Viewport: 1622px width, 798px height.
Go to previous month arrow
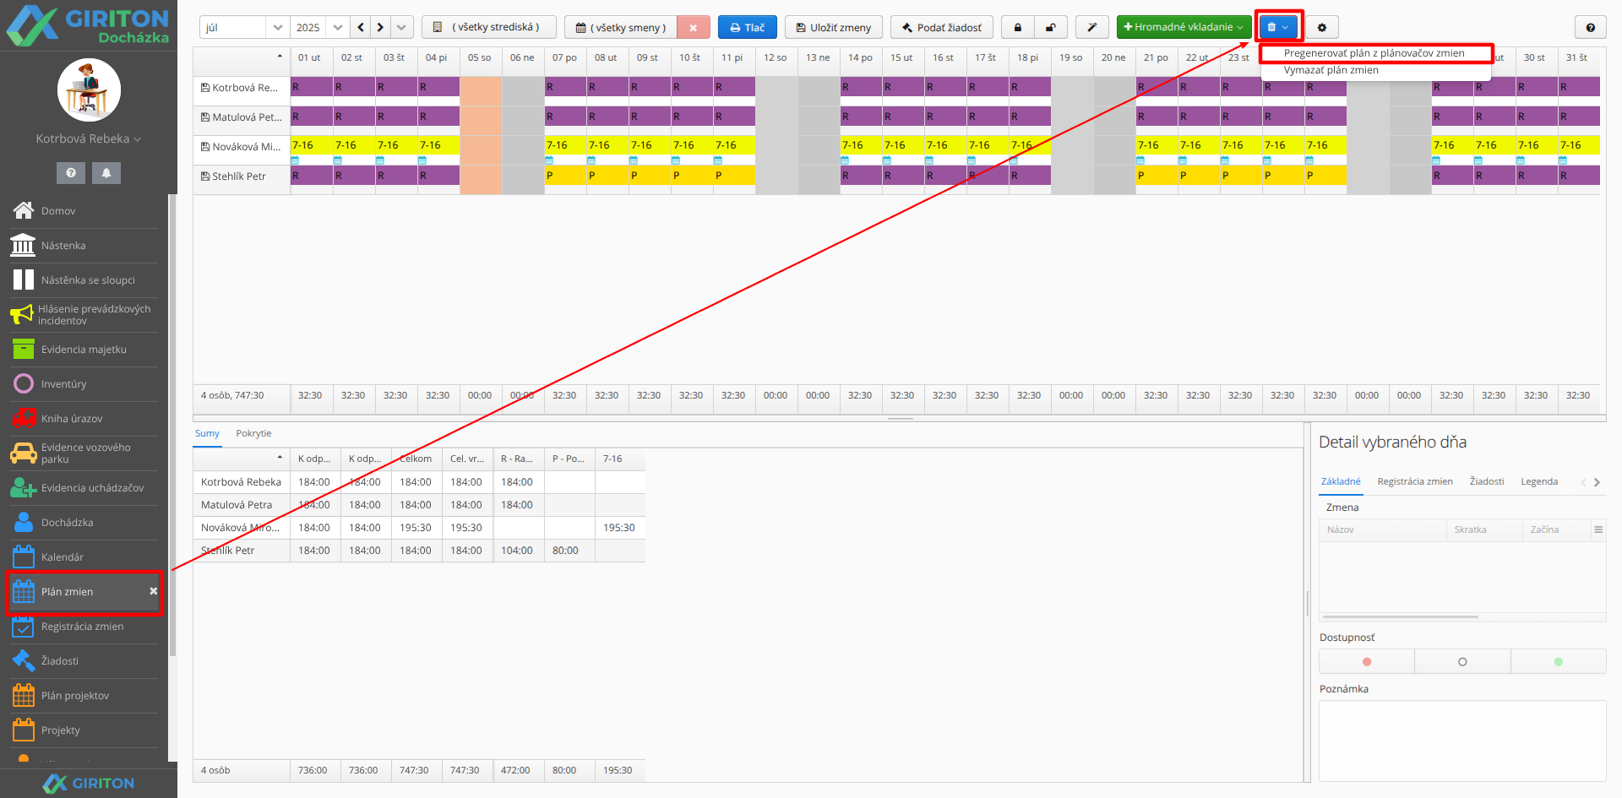(361, 27)
